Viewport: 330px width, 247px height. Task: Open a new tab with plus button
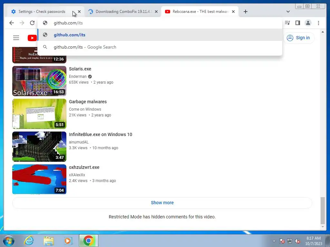245,12
